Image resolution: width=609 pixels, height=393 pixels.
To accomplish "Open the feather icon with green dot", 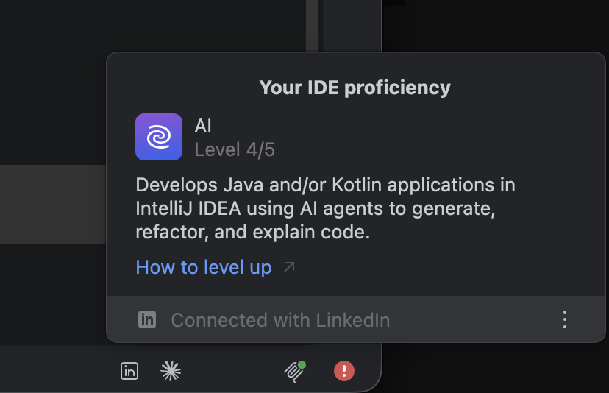I will click(x=294, y=372).
